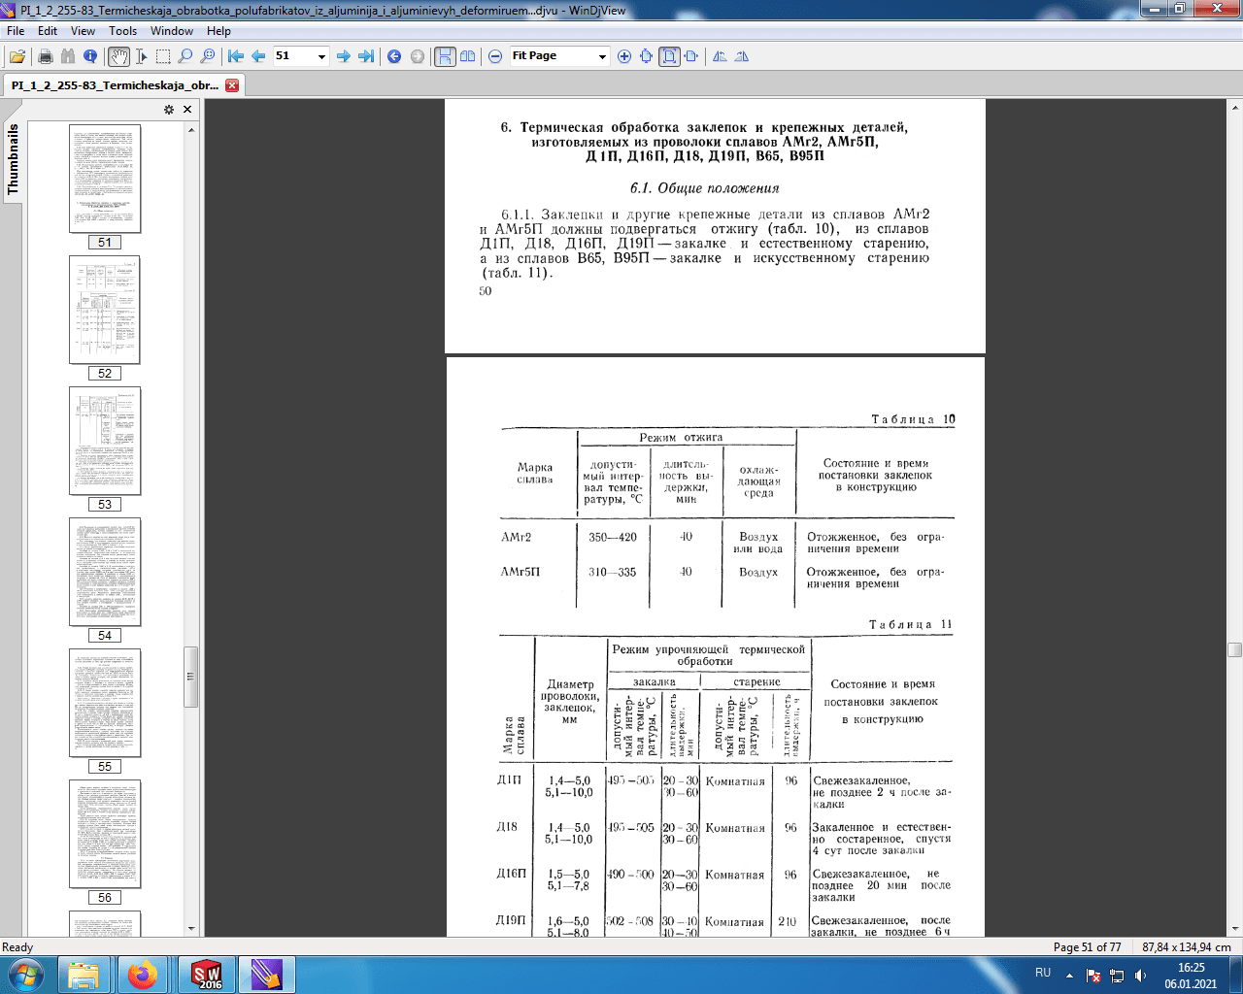Viewport: 1243px width, 994px height.
Task: Select page 54 thumbnail
Action: pos(105,572)
